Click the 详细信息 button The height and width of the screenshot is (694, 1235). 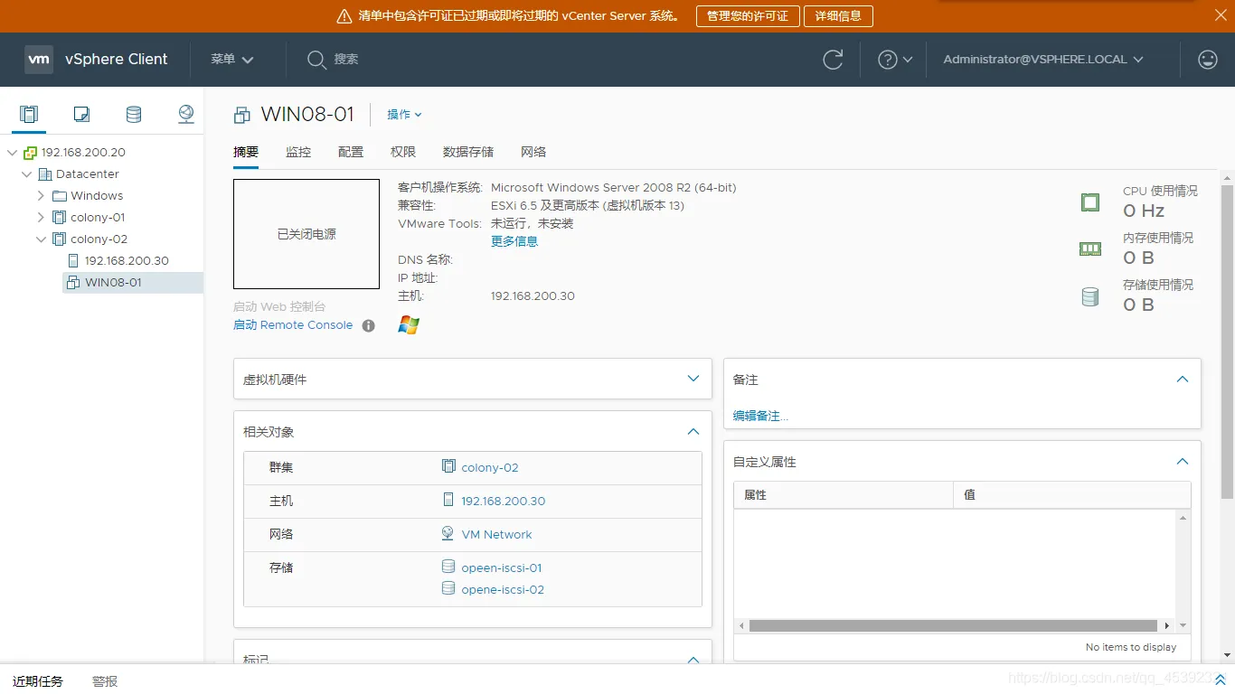(x=839, y=16)
